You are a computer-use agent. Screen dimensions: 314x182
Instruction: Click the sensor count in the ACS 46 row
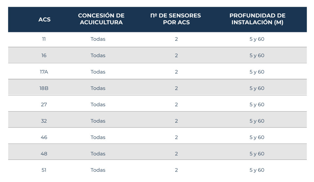point(176,137)
